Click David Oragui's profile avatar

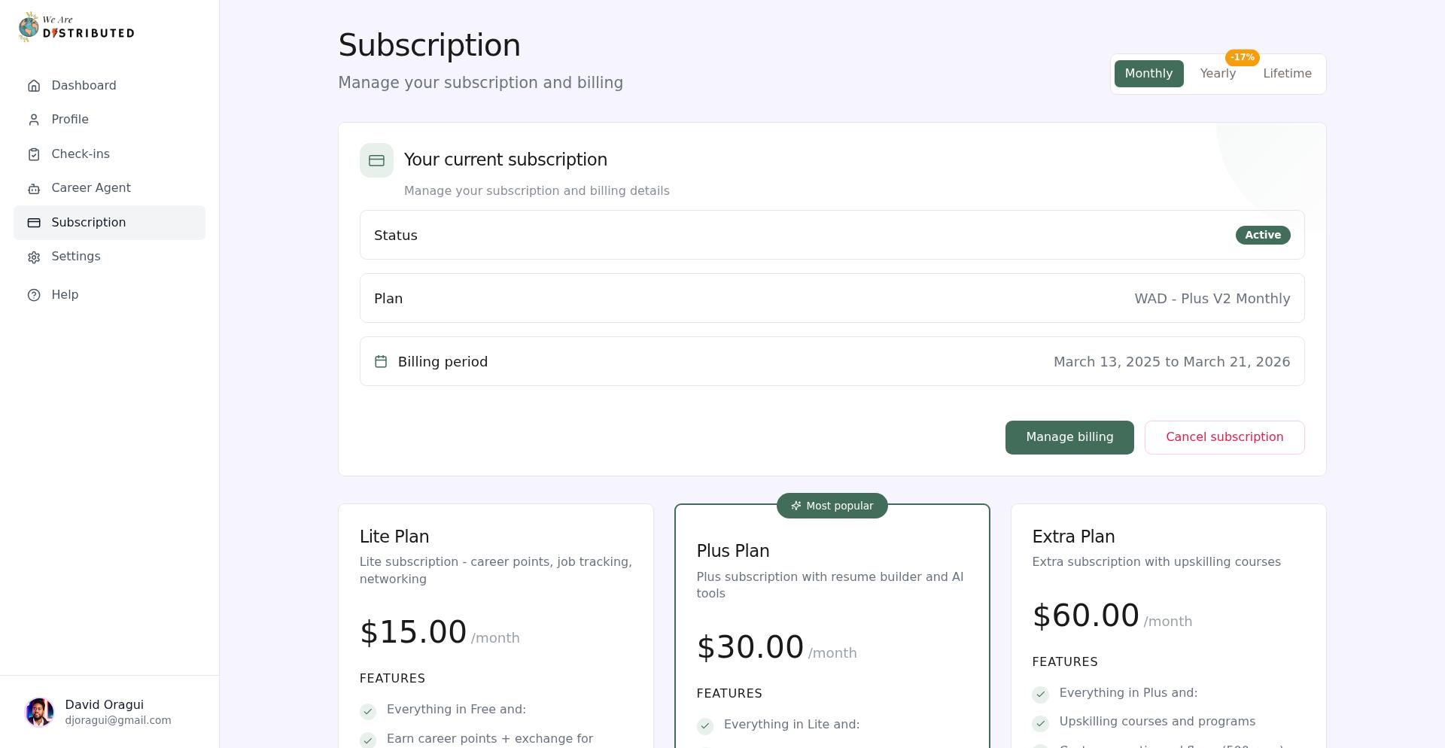point(41,711)
